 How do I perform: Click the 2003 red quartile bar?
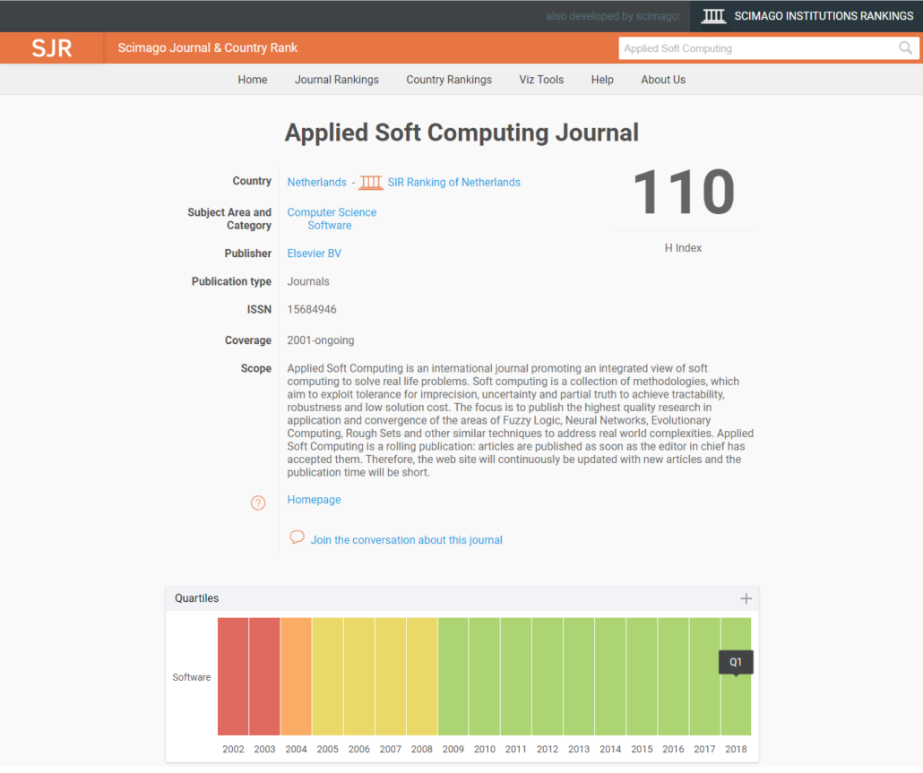coord(264,676)
